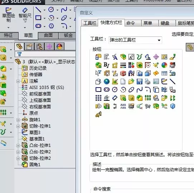Screen dimensions: 194x193
Task: Expand the 凸台-拉伸1 feature node
Action: point(18,145)
